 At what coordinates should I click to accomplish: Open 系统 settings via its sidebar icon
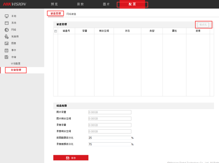click(x=7, y=23)
